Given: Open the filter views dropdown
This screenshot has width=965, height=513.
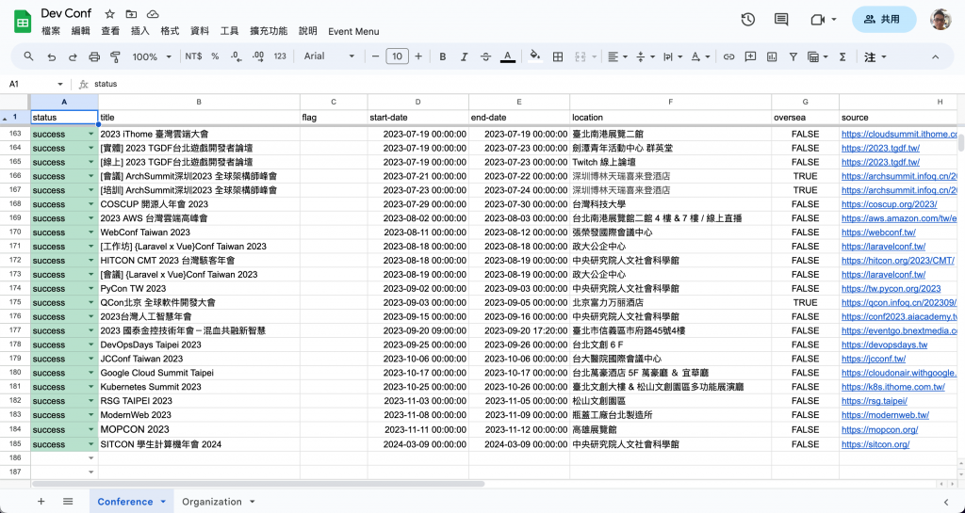Looking at the screenshot, I should (818, 56).
